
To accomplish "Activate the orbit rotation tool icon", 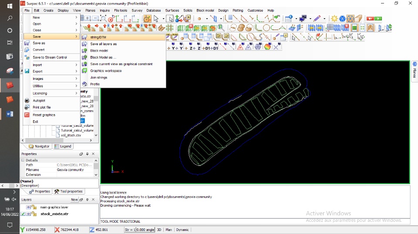I will pyautogui.click(x=148, y=18).
